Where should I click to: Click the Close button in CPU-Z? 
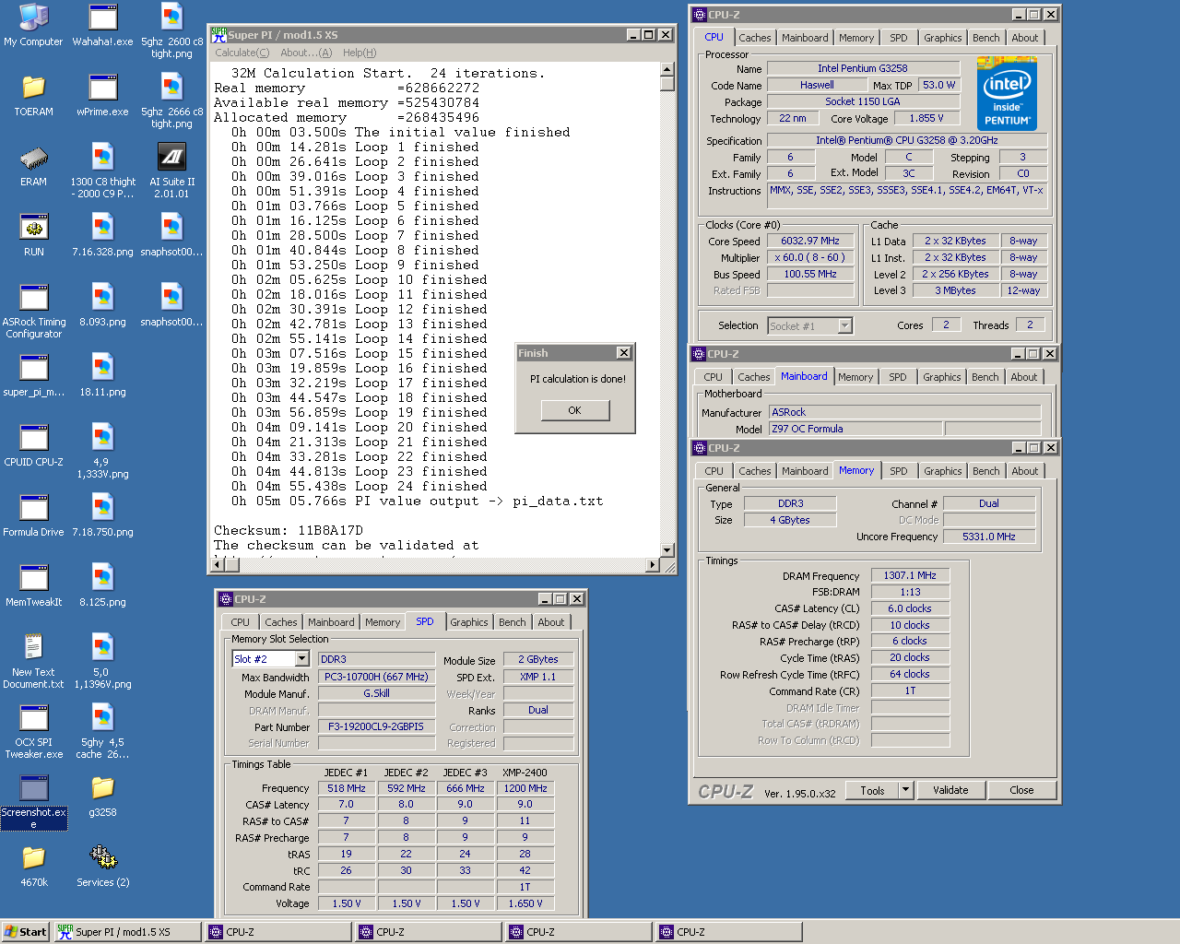pyautogui.click(x=1021, y=790)
